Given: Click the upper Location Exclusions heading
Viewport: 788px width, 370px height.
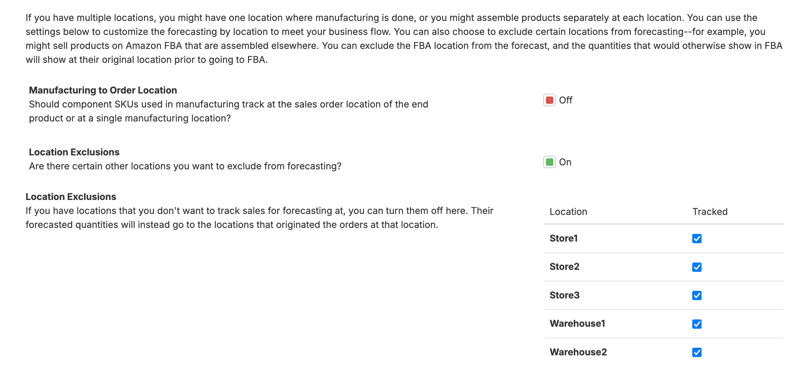Looking at the screenshot, I should point(74,152).
